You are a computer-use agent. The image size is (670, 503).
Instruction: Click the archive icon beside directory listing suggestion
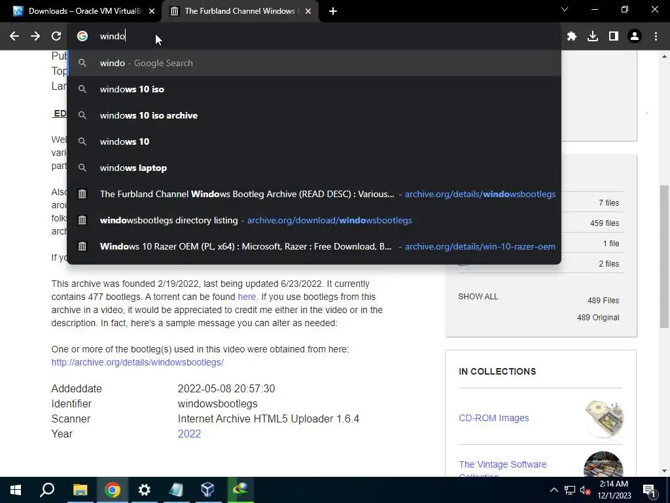click(x=82, y=220)
